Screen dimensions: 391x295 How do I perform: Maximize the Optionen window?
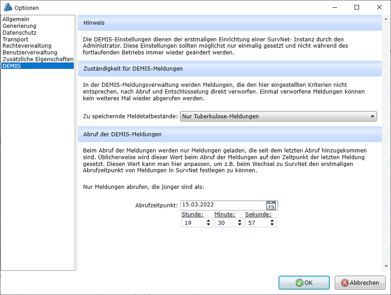pos(356,7)
